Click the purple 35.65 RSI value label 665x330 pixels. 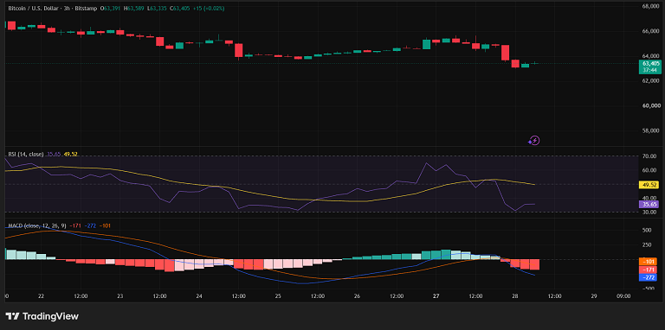coord(649,205)
